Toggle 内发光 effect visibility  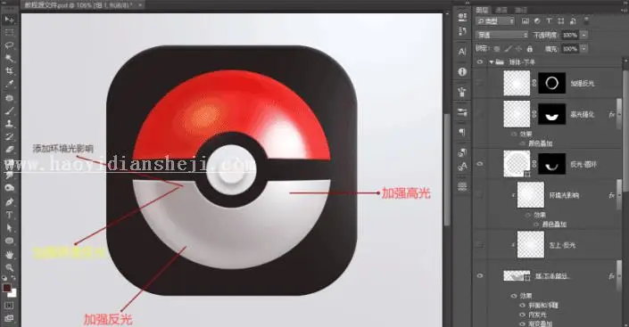coord(522,315)
